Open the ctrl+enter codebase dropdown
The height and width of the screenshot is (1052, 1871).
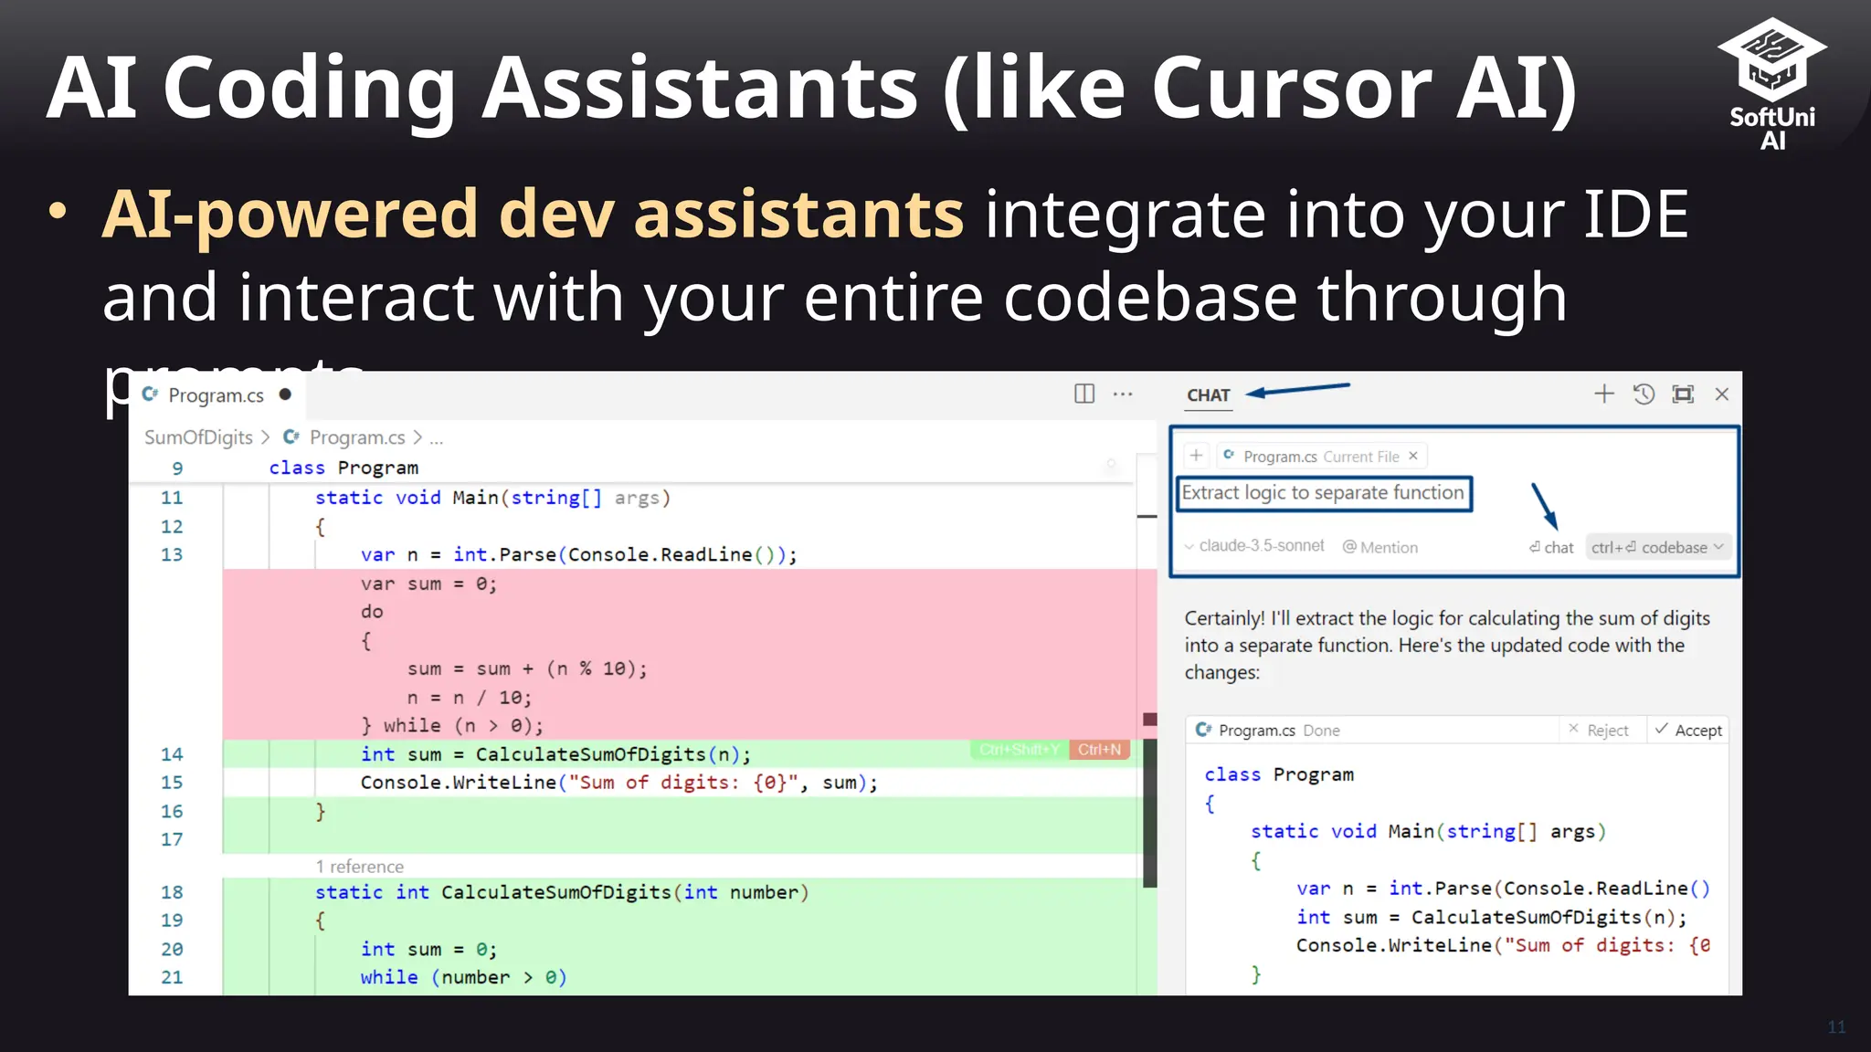1658,547
